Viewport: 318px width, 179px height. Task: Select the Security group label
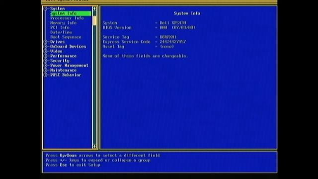point(60,61)
